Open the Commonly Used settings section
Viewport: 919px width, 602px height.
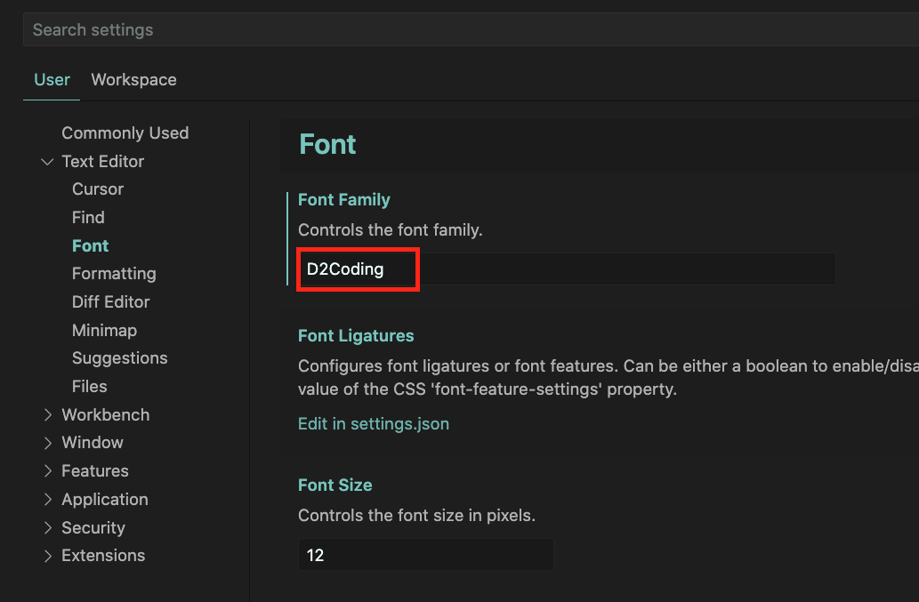[125, 132]
